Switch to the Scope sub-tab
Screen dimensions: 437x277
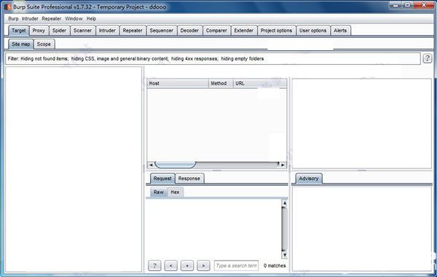pyautogui.click(x=44, y=44)
